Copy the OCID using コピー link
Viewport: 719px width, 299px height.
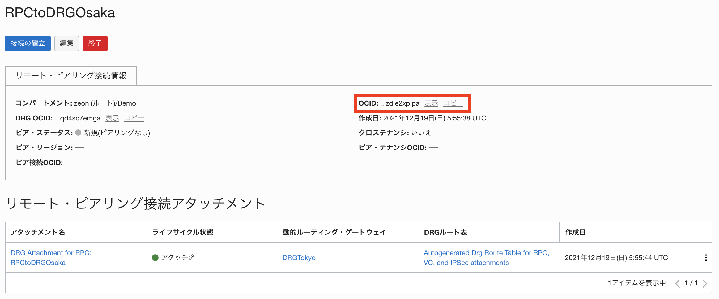[x=453, y=103]
